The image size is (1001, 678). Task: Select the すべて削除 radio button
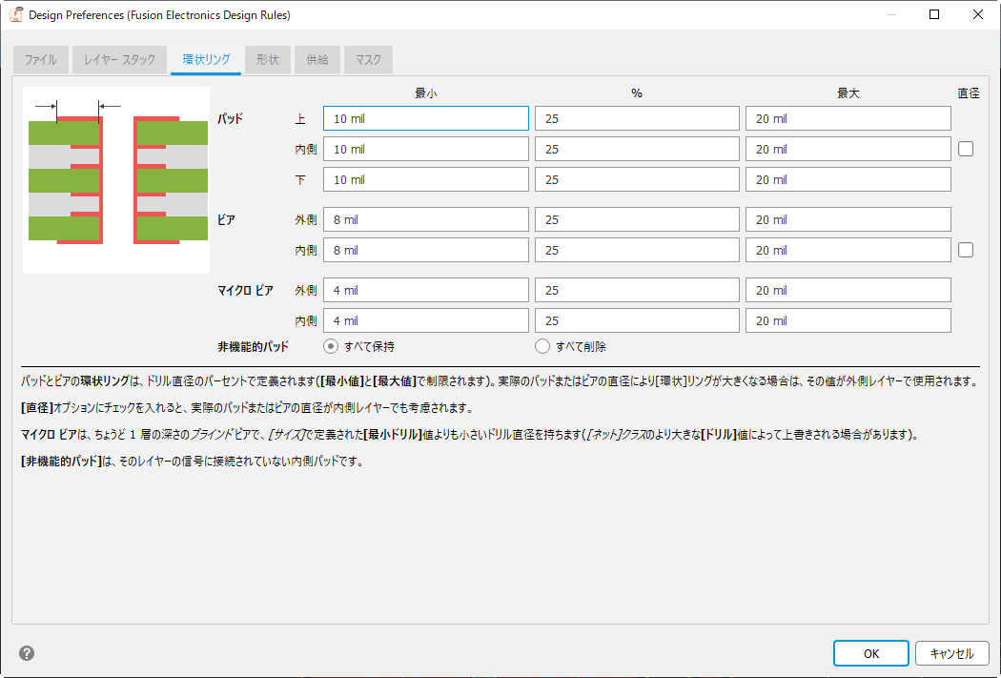point(542,346)
